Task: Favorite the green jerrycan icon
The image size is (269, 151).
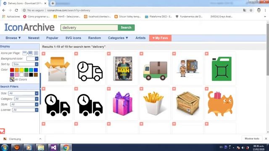Action: coord(207,54)
